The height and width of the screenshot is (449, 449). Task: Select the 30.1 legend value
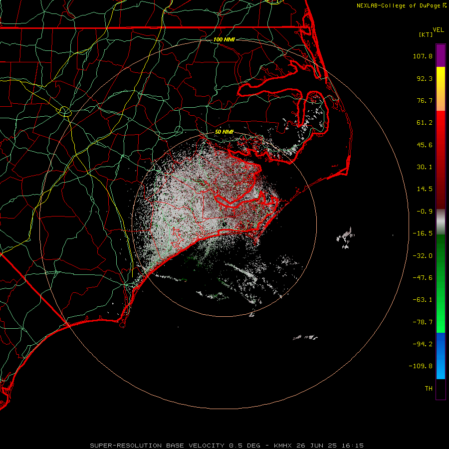tap(425, 167)
